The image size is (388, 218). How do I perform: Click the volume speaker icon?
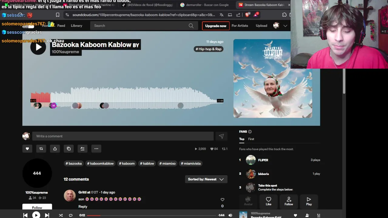click(x=230, y=215)
